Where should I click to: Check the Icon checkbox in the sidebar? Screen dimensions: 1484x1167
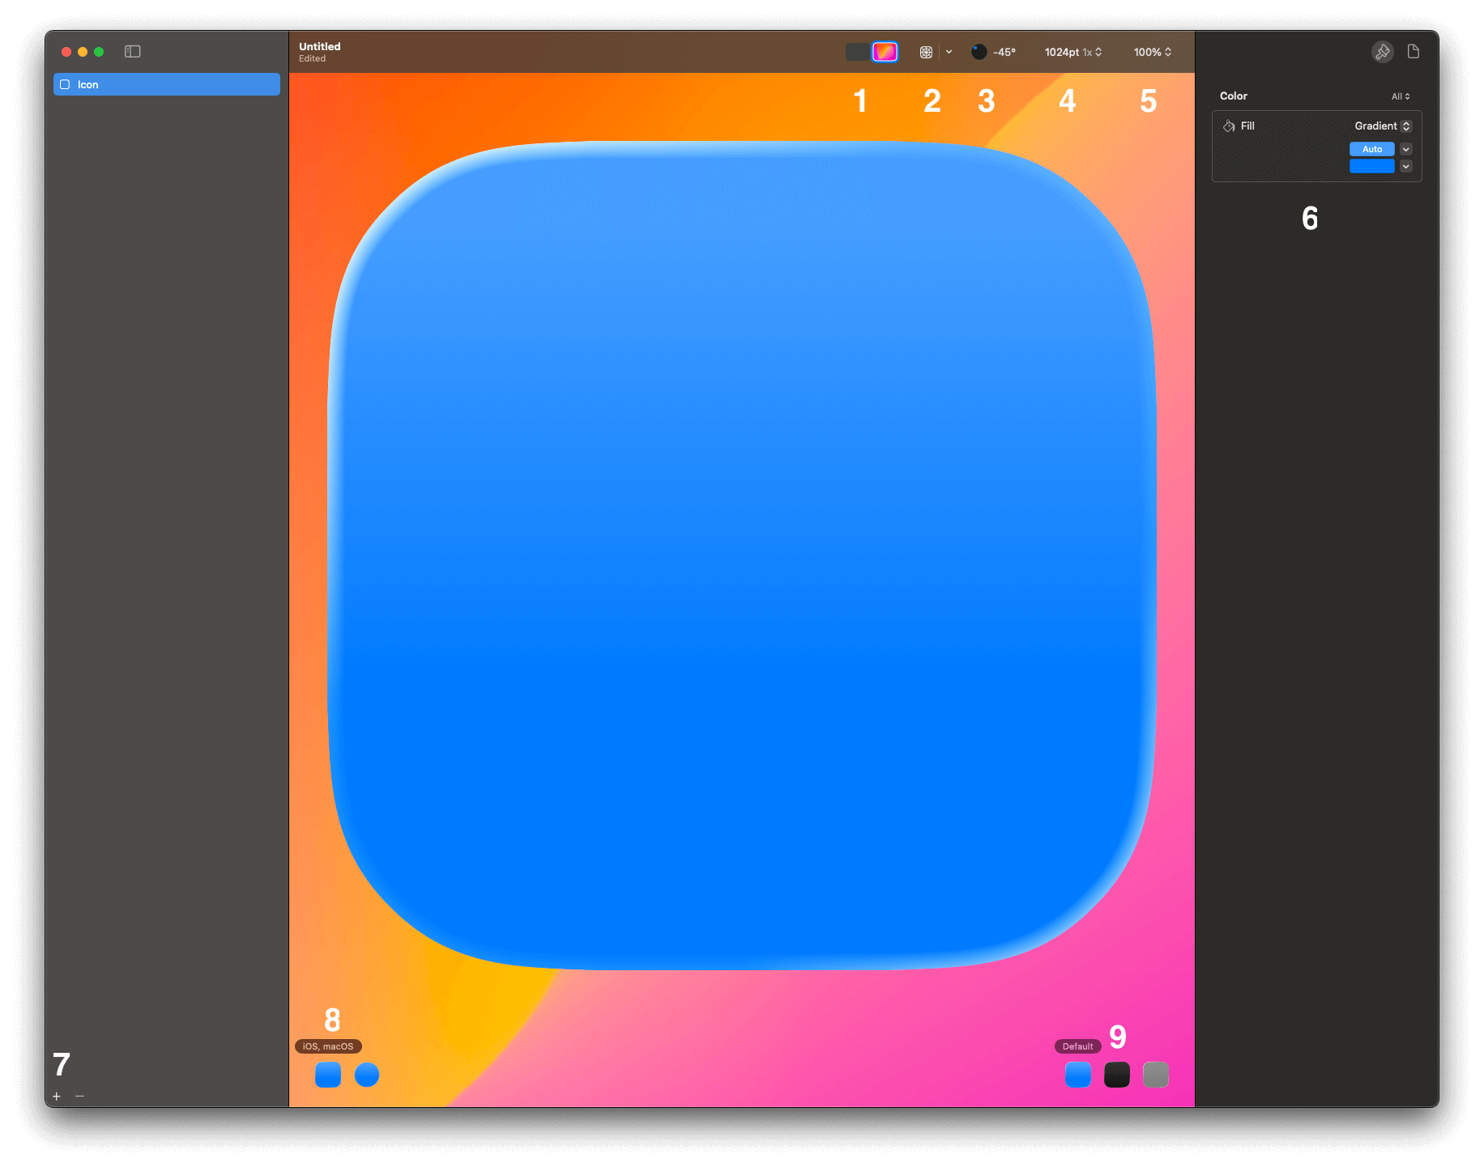click(65, 83)
